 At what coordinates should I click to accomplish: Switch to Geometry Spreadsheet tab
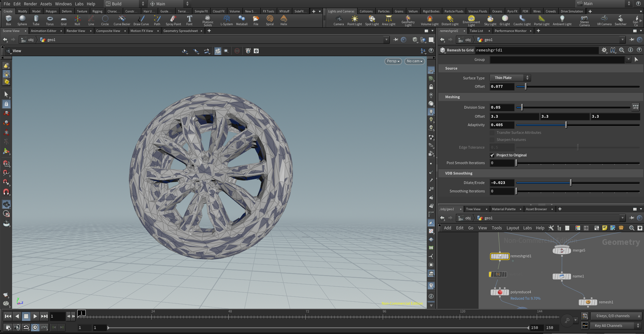click(x=181, y=31)
